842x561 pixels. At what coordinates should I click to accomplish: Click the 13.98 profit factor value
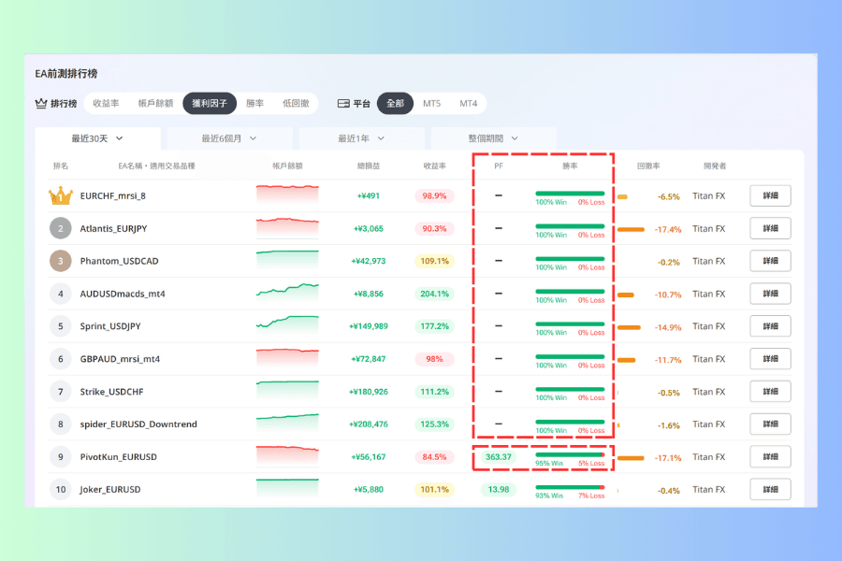click(499, 489)
